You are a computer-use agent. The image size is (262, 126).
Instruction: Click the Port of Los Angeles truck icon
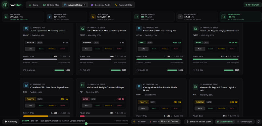click(195, 29)
